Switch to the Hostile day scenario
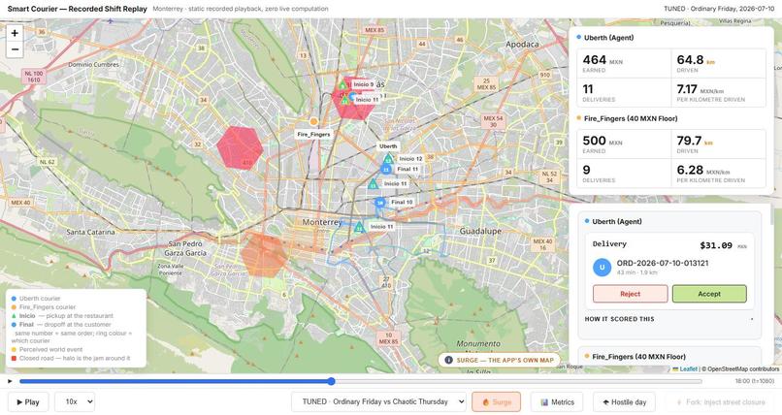The height and width of the screenshot is (415, 782). tap(624, 402)
